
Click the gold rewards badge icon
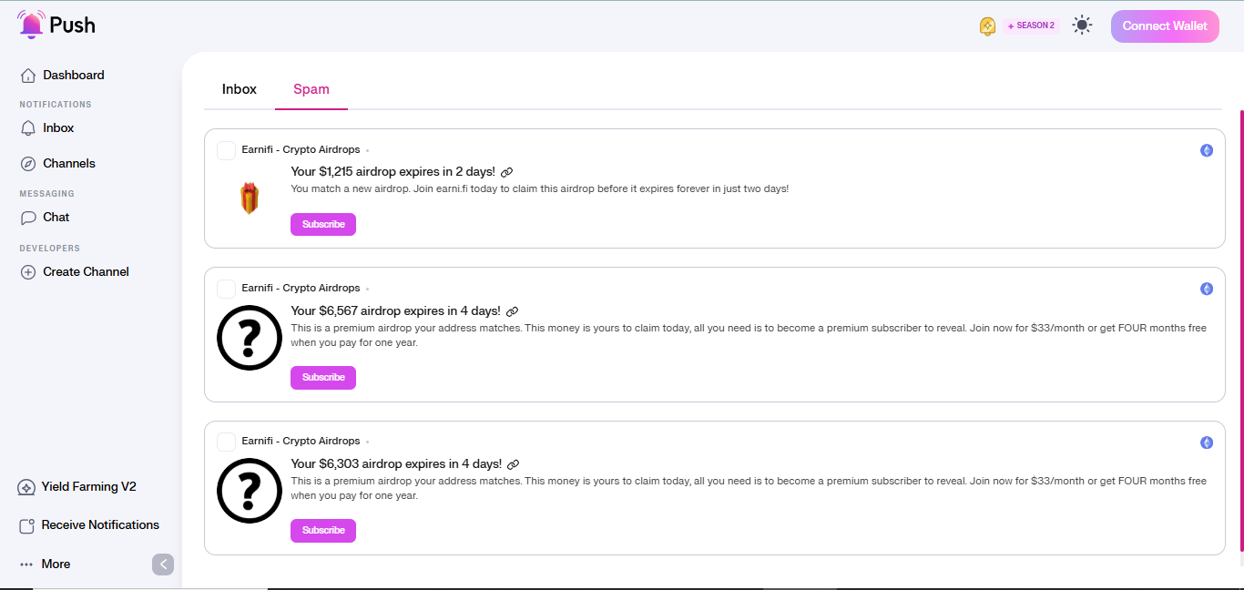pyautogui.click(x=987, y=26)
